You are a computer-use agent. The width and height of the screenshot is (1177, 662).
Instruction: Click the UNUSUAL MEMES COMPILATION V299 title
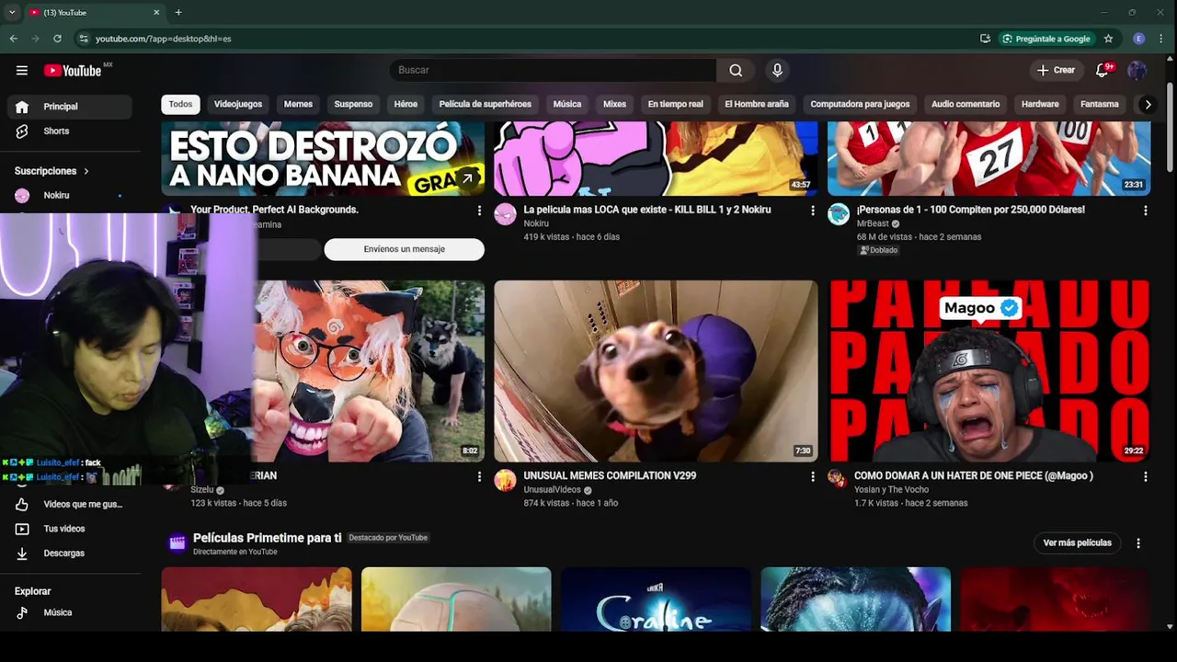(610, 475)
